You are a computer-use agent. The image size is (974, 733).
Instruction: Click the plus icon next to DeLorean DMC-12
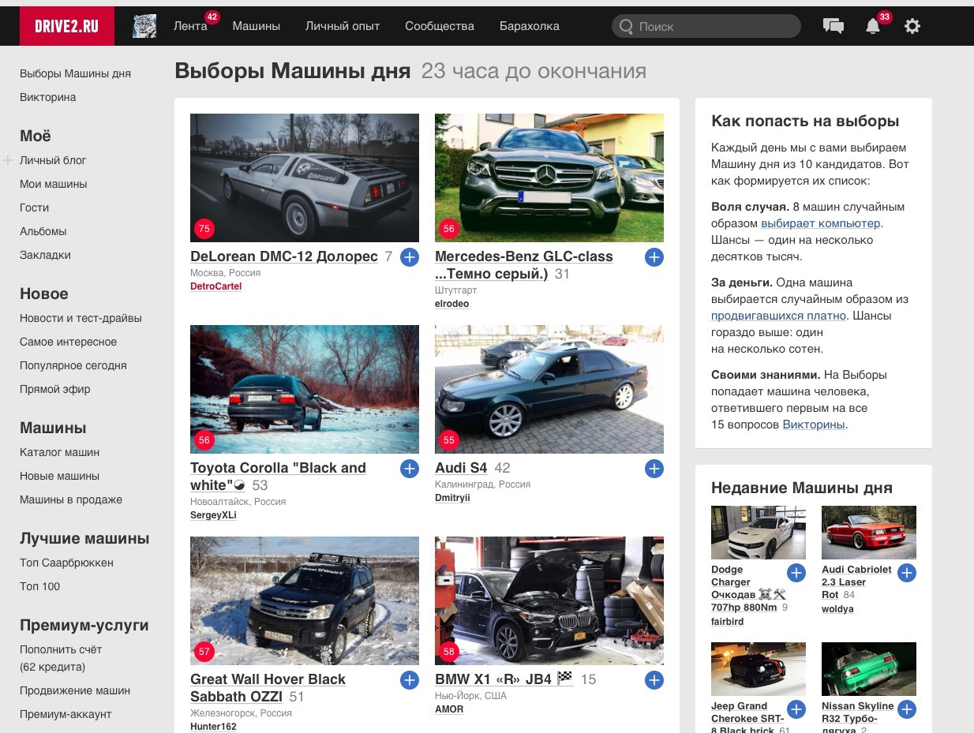pyautogui.click(x=410, y=257)
